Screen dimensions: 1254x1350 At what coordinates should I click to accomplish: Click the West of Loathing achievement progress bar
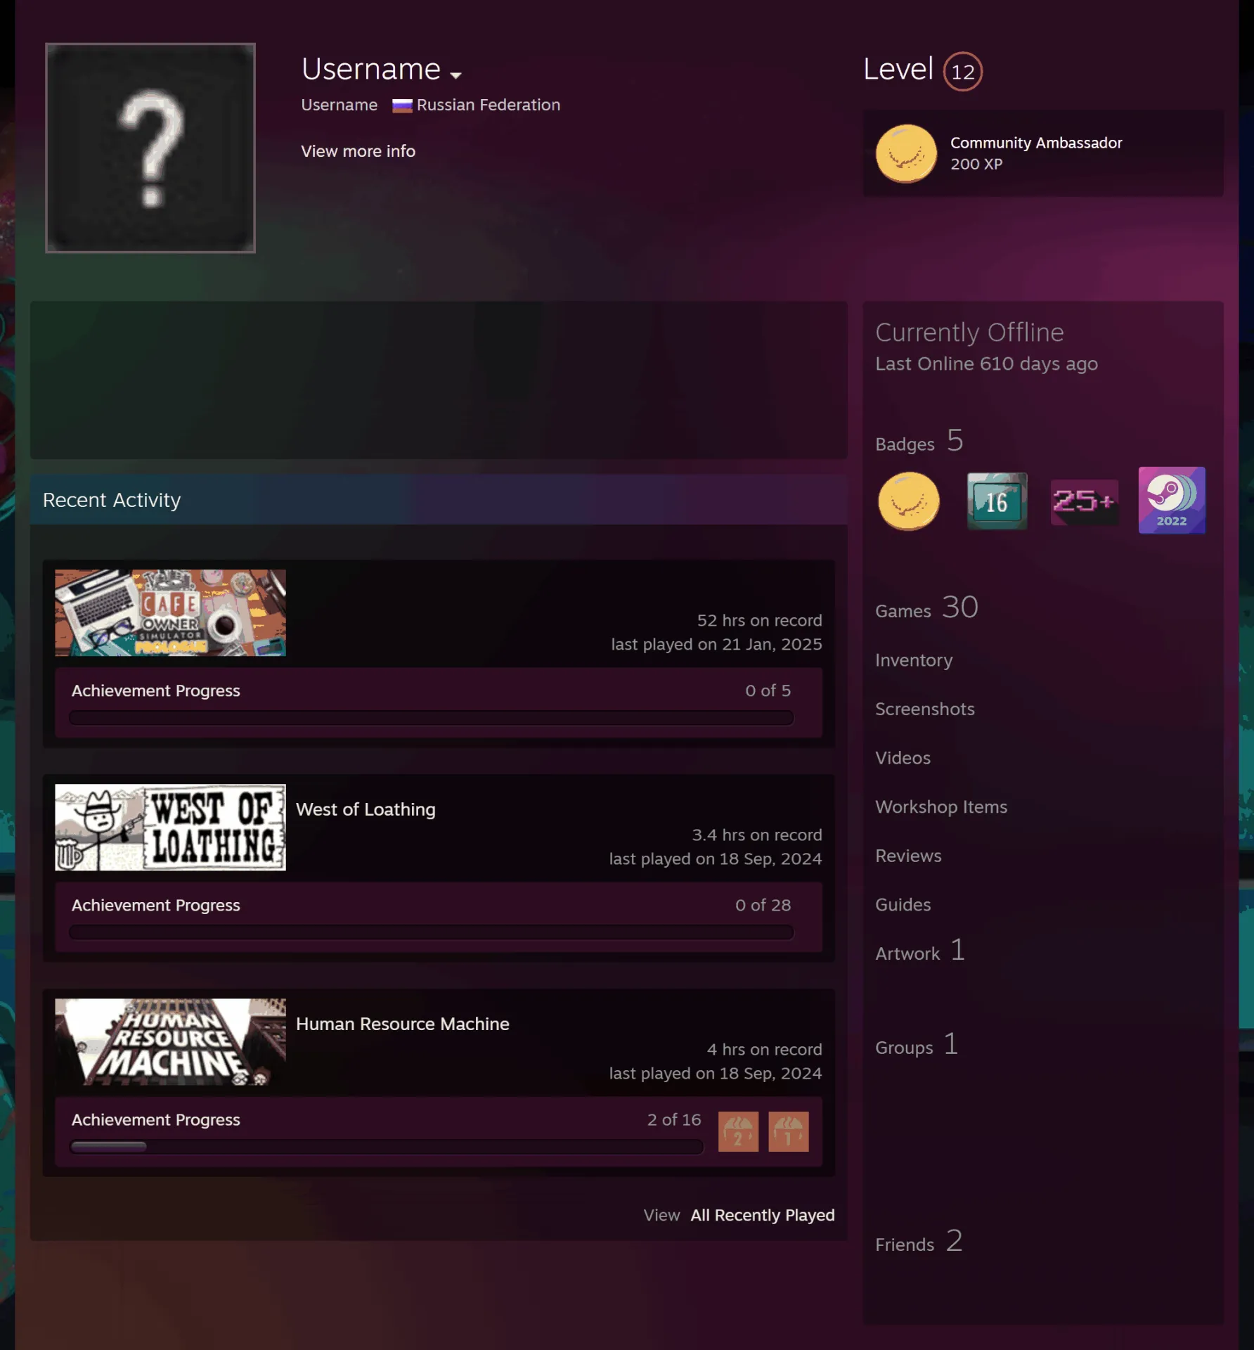(431, 932)
